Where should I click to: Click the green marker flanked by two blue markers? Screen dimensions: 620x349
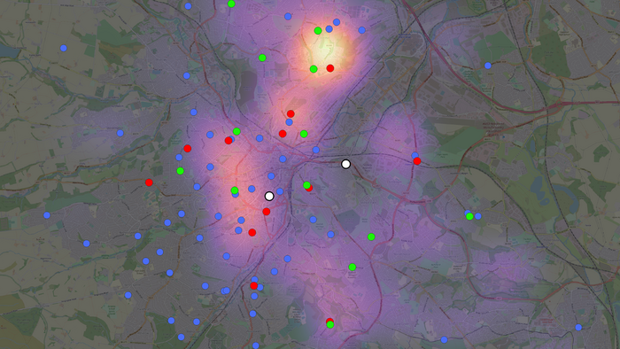[469, 217]
